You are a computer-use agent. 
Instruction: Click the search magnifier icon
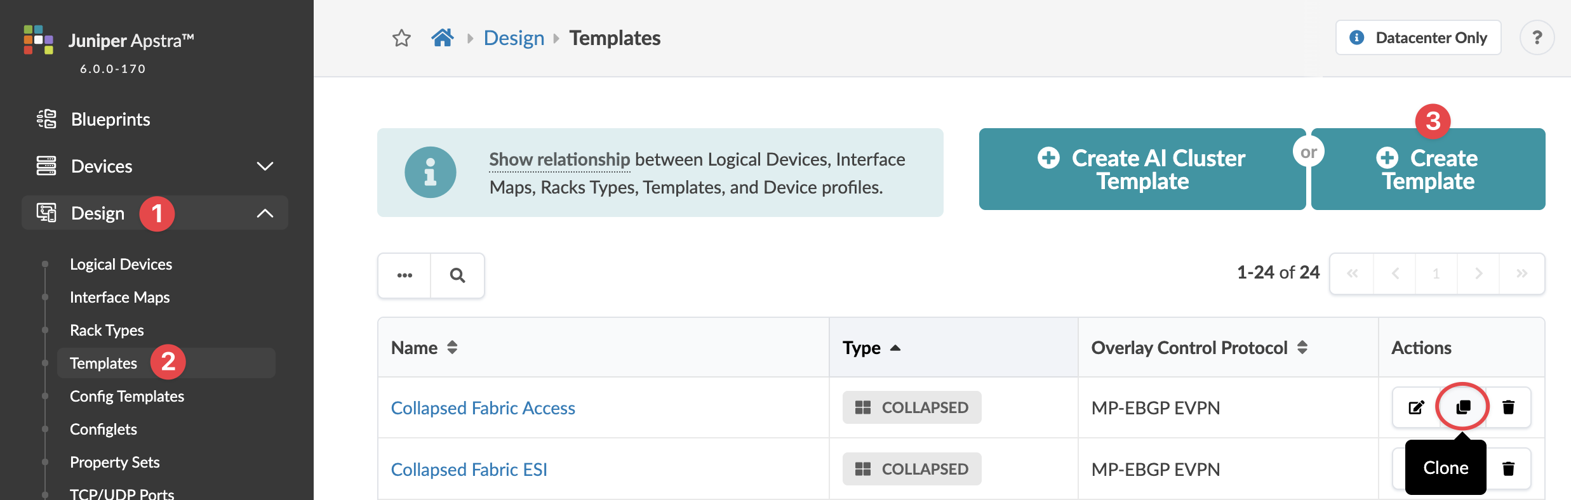point(457,275)
